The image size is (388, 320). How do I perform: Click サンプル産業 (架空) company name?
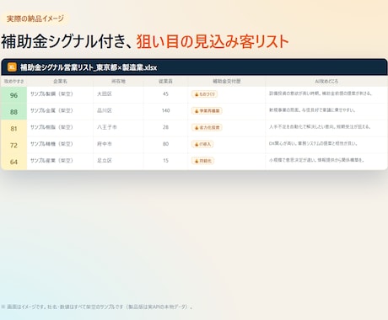tap(51, 161)
